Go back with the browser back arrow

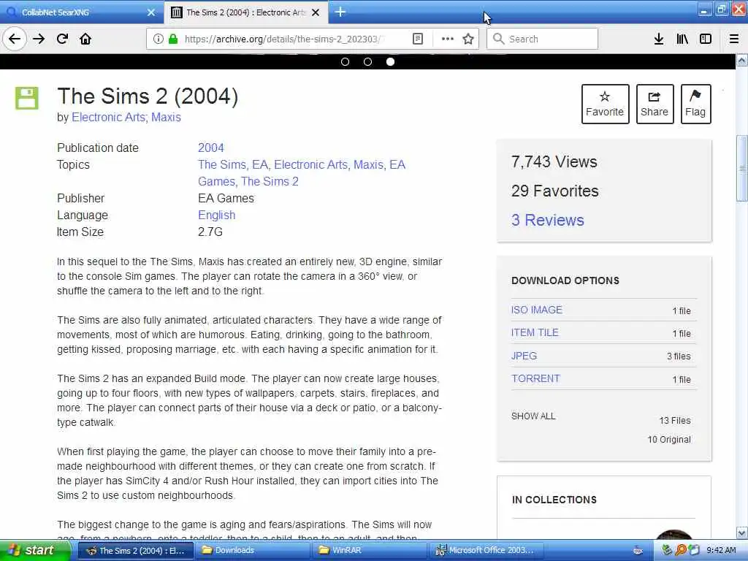15,39
